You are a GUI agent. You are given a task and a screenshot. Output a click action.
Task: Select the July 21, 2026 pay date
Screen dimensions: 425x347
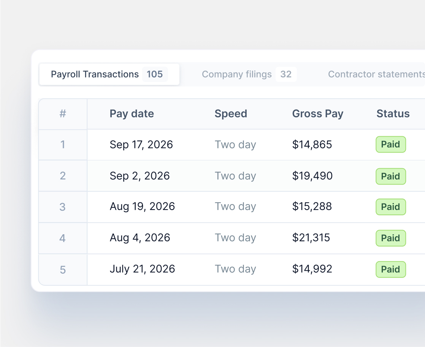[142, 269]
